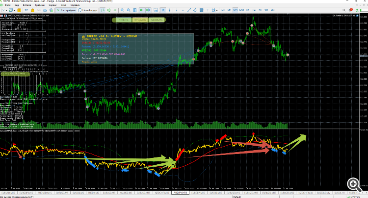This screenshot has width=368, height=198.
Task: Toggle the chart shift option
Action: [148, 10]
